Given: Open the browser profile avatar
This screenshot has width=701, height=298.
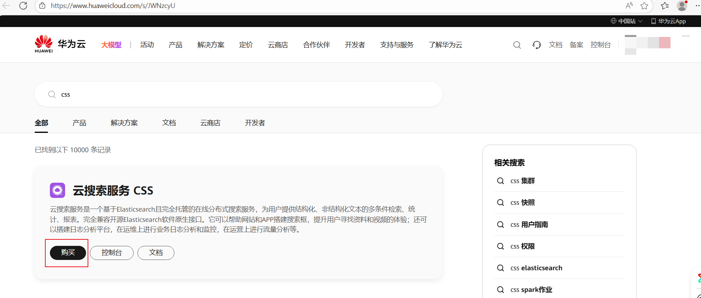Looking at the screenshot, I should pyautogui.click(x=682, y=6).
